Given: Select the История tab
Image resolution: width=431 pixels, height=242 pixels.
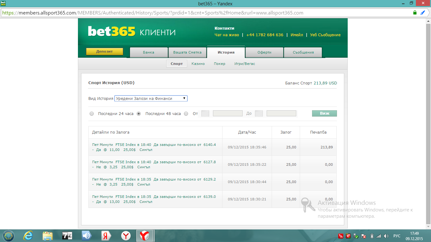Looking at the screenshot, I should pyautogui.click(x=226, y=52).
